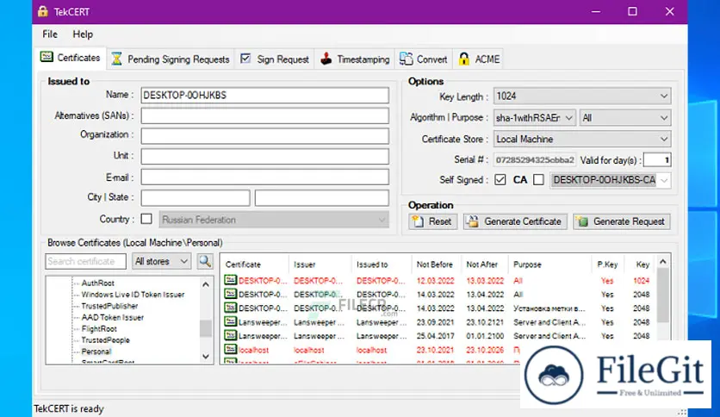Select TrustedPeople in the store tree
The width and height of the screenshot is (720, 417).
coord(106,340)
